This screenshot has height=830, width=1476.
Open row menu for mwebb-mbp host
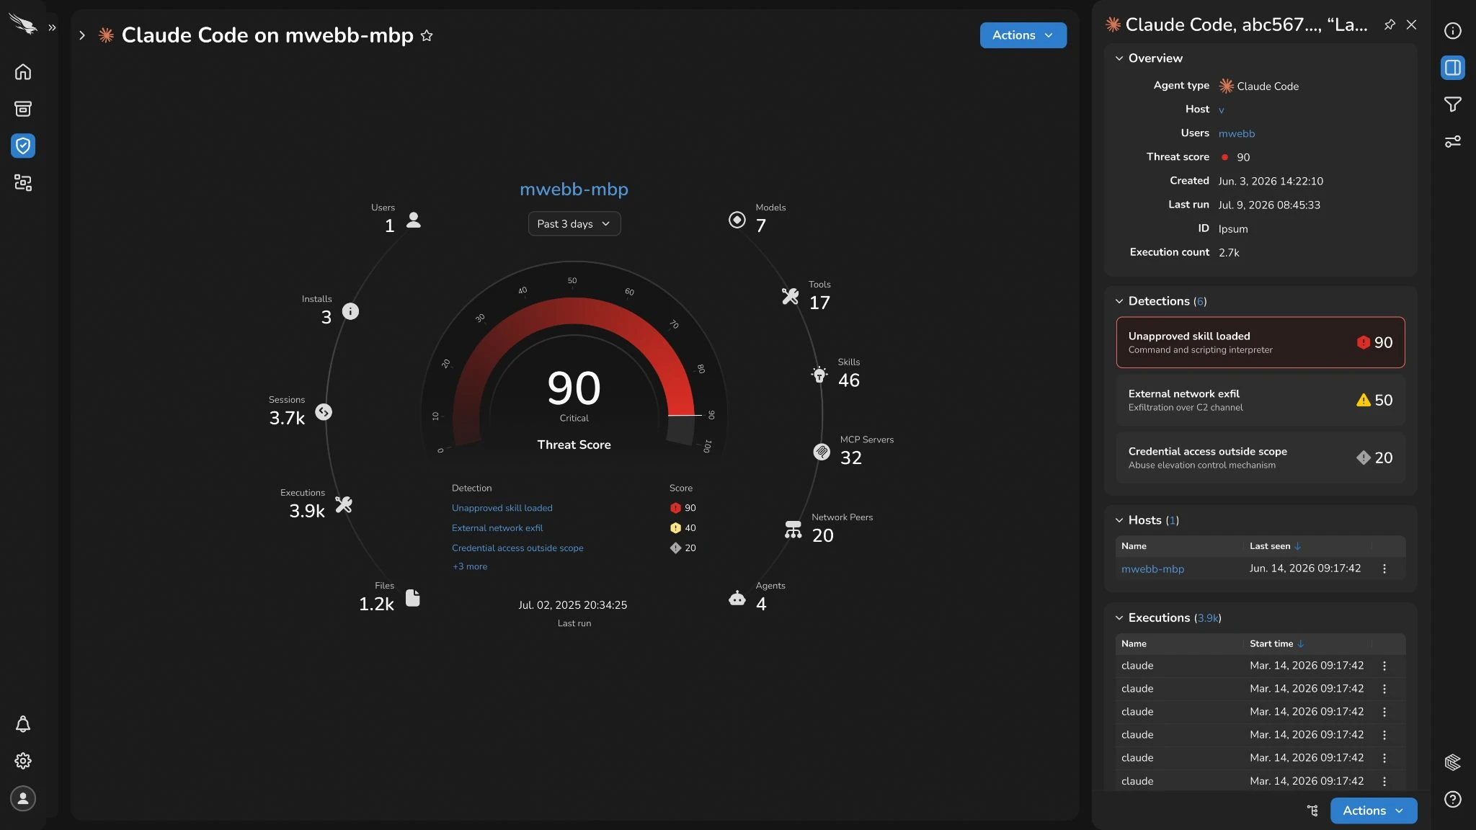click(1384, 569)
